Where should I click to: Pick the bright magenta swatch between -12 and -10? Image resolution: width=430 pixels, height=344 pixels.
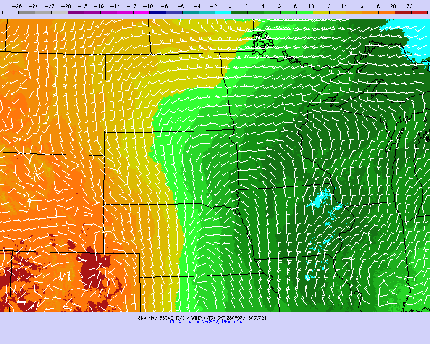click(142, 12)
